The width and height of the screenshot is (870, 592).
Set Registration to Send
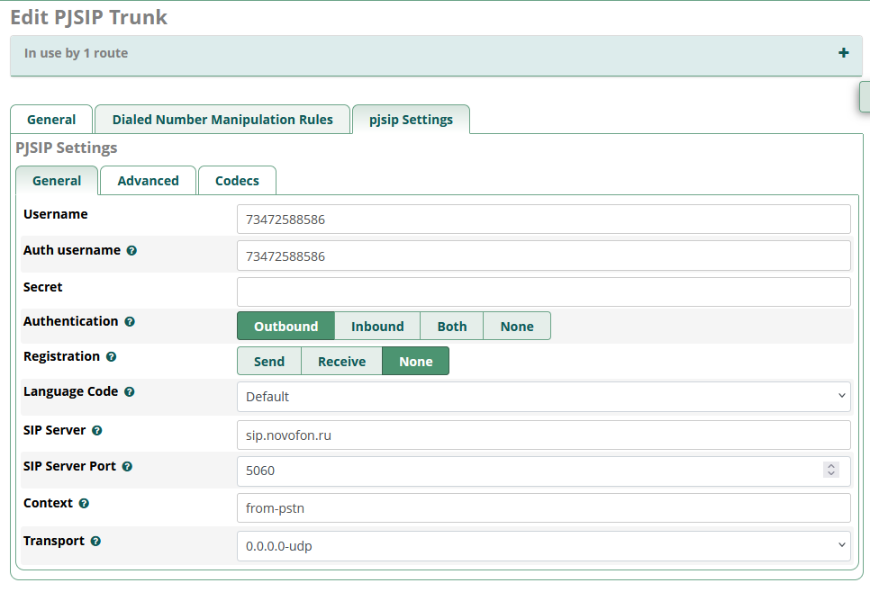[x=268, y=362]
